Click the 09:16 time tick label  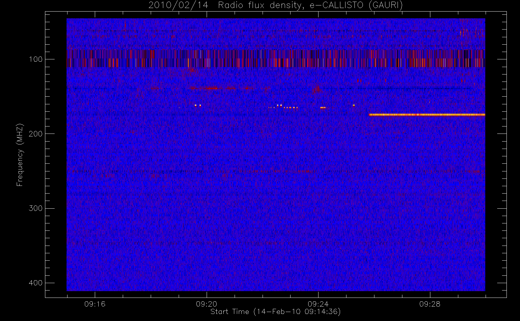(x=95, y=304)
